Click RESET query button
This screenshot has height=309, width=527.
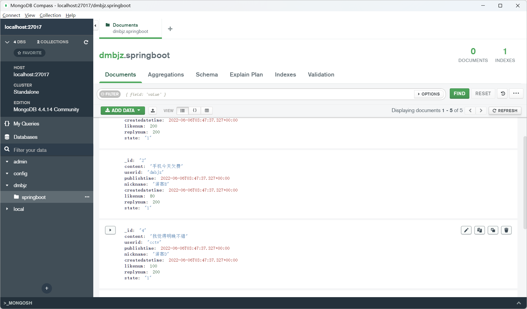tap(483, 94)
